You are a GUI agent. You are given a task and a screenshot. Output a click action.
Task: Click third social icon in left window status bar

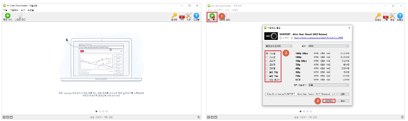click(x=12, y=117)
